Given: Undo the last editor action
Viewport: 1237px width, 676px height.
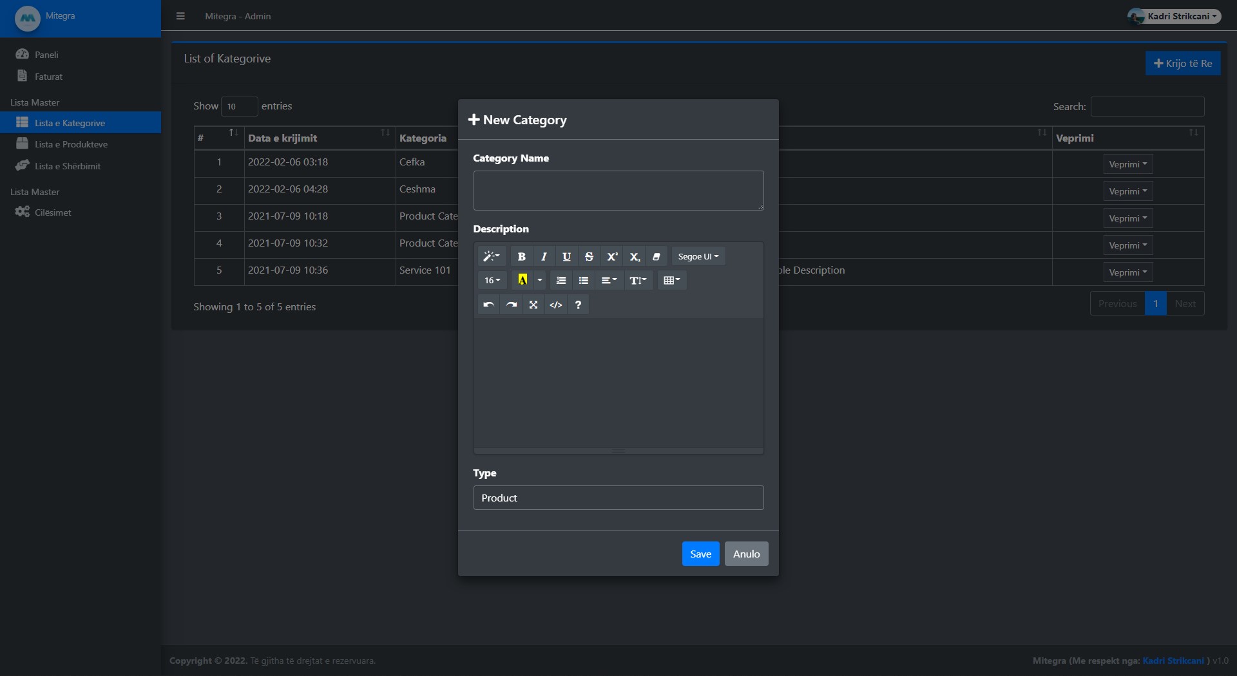Looking at the screenshot, I should click(x=489, y=305).
